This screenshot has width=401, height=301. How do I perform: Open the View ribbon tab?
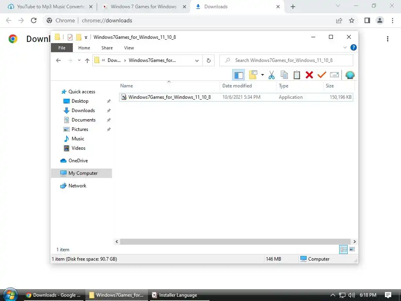(x=129, y=48)
